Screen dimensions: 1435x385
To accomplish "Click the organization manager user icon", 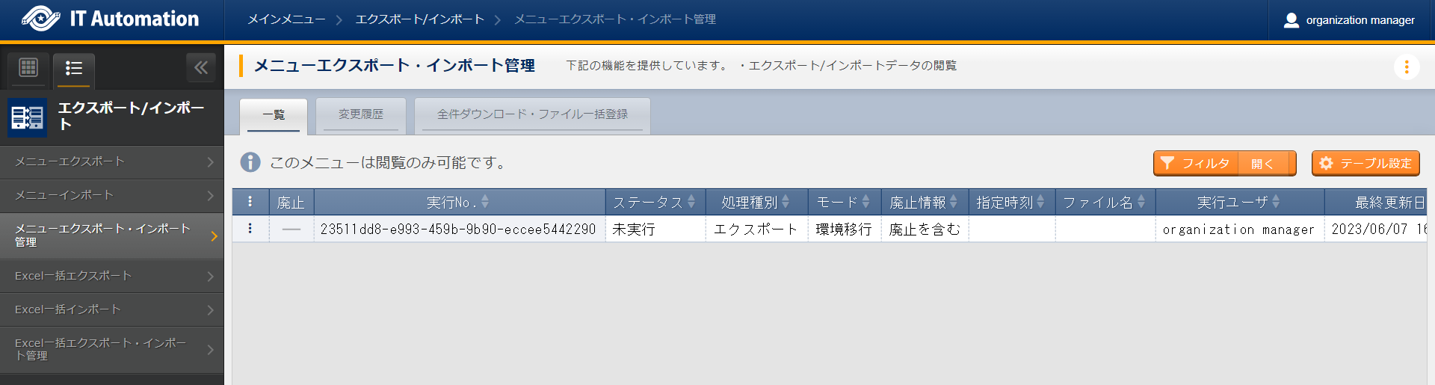I will pyautogui.click(x=1291, y=20).
